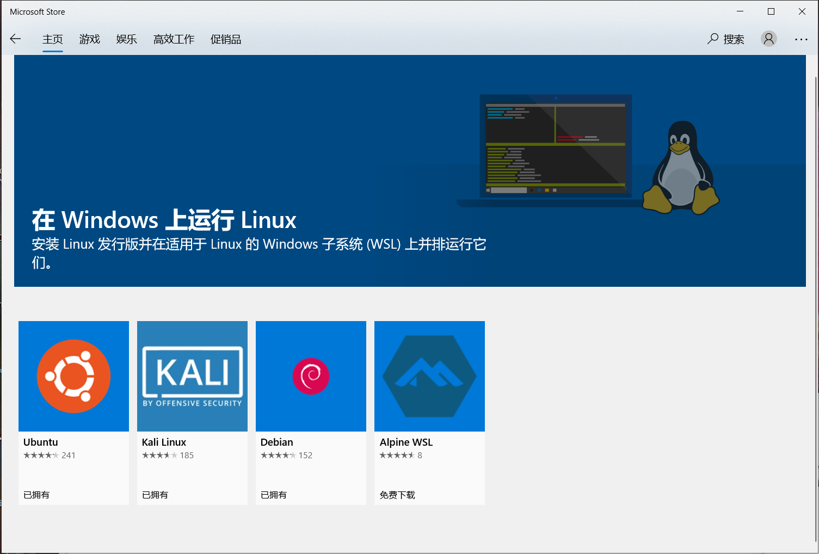This screenshot has height=554, width=819.
Task: Open the Debian swirl logo tile
Action: tap(311, 376)
